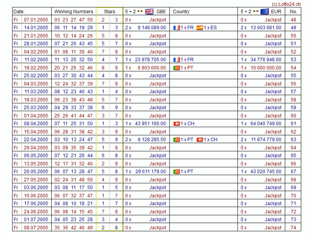Click the French flag in 11.02.2005 row
This screenshot has width=313, height=234.
176,60
